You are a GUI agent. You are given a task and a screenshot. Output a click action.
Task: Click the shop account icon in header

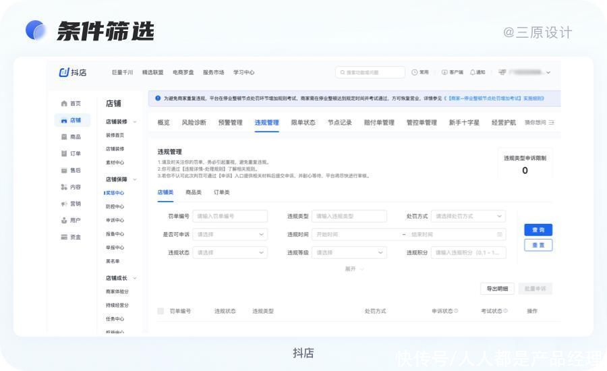coord(502,72)
